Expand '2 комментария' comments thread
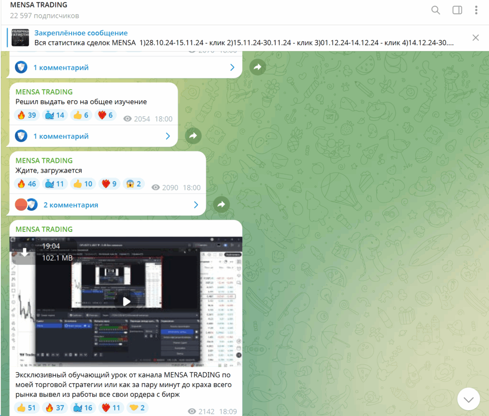 [x=71, y=205]
